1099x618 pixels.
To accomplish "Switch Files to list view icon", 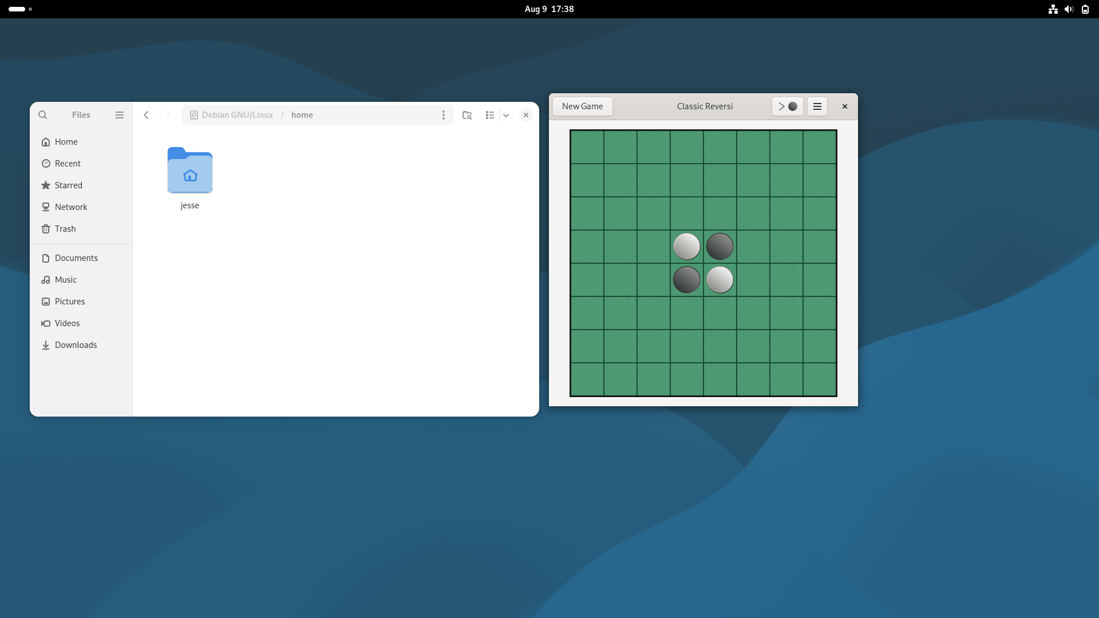I will (x=490, y=115).
